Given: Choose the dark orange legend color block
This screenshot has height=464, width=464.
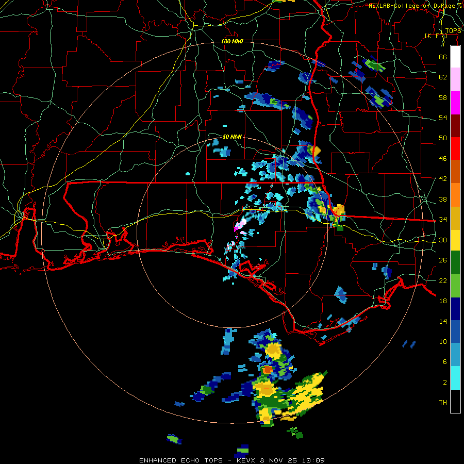Looking at the screenshot, I should [455, 172].
